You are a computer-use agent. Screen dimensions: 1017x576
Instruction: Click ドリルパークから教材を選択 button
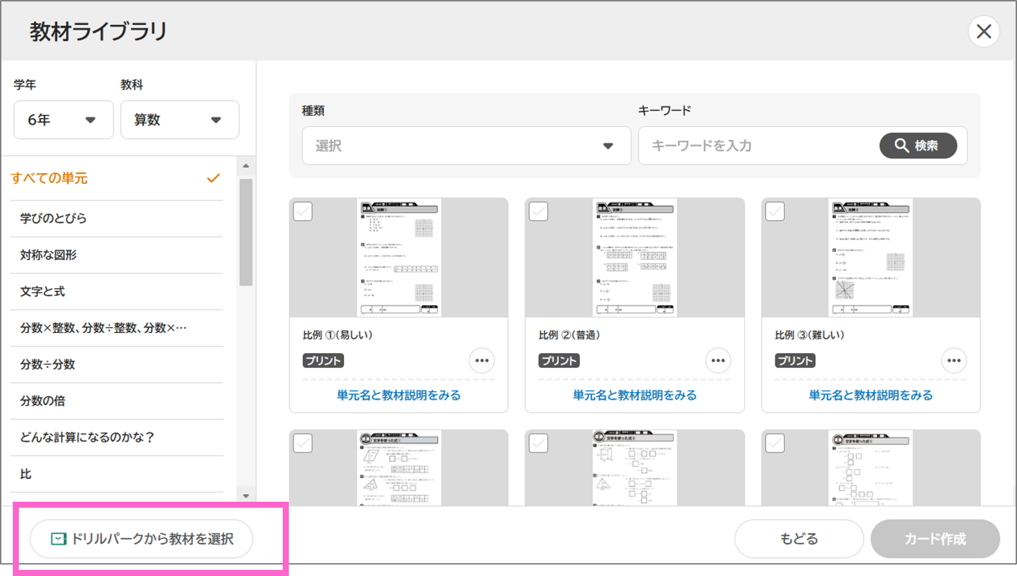(142, 539)
